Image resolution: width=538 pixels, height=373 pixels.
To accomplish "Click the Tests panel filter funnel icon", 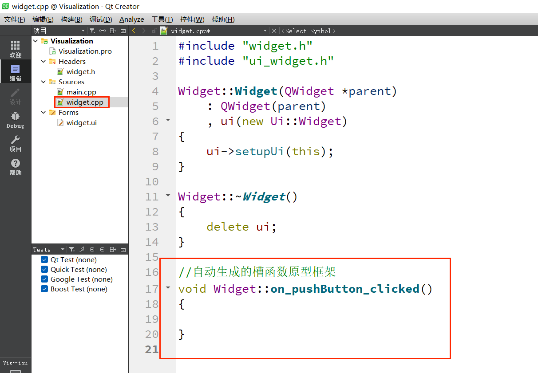I will click(72, 250).
